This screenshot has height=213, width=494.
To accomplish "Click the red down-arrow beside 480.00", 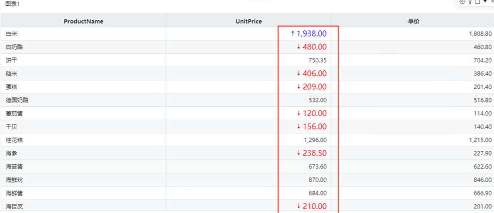I will (x=299, y=46).
